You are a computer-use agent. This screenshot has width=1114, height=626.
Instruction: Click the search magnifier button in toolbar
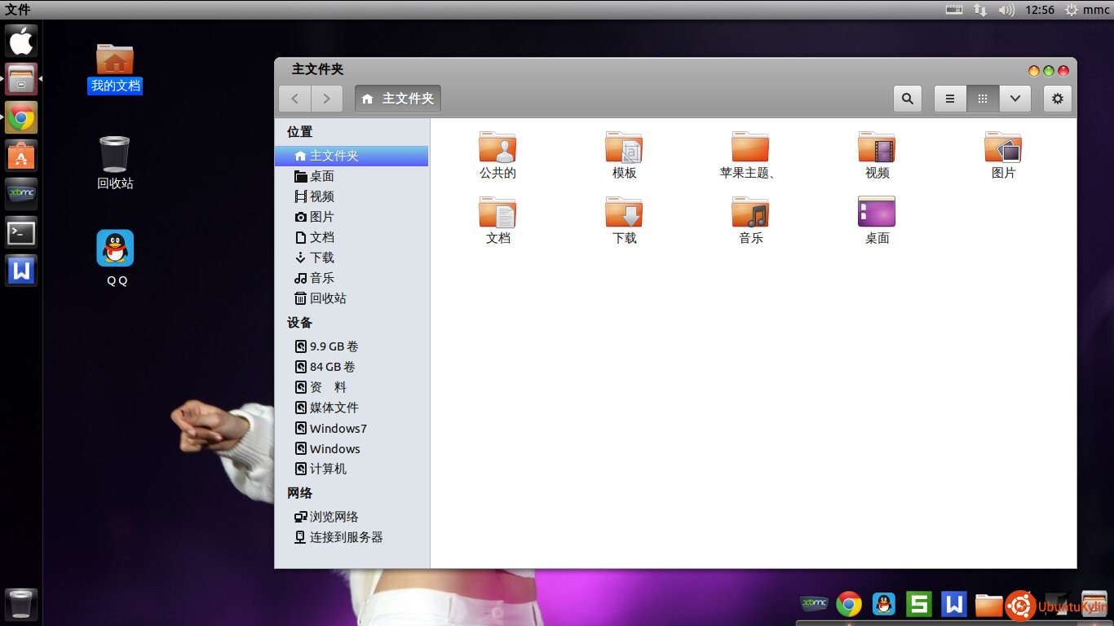click(907, 99)
